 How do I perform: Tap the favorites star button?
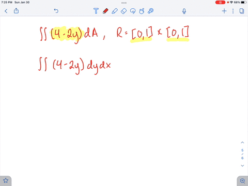coord(6,181)
